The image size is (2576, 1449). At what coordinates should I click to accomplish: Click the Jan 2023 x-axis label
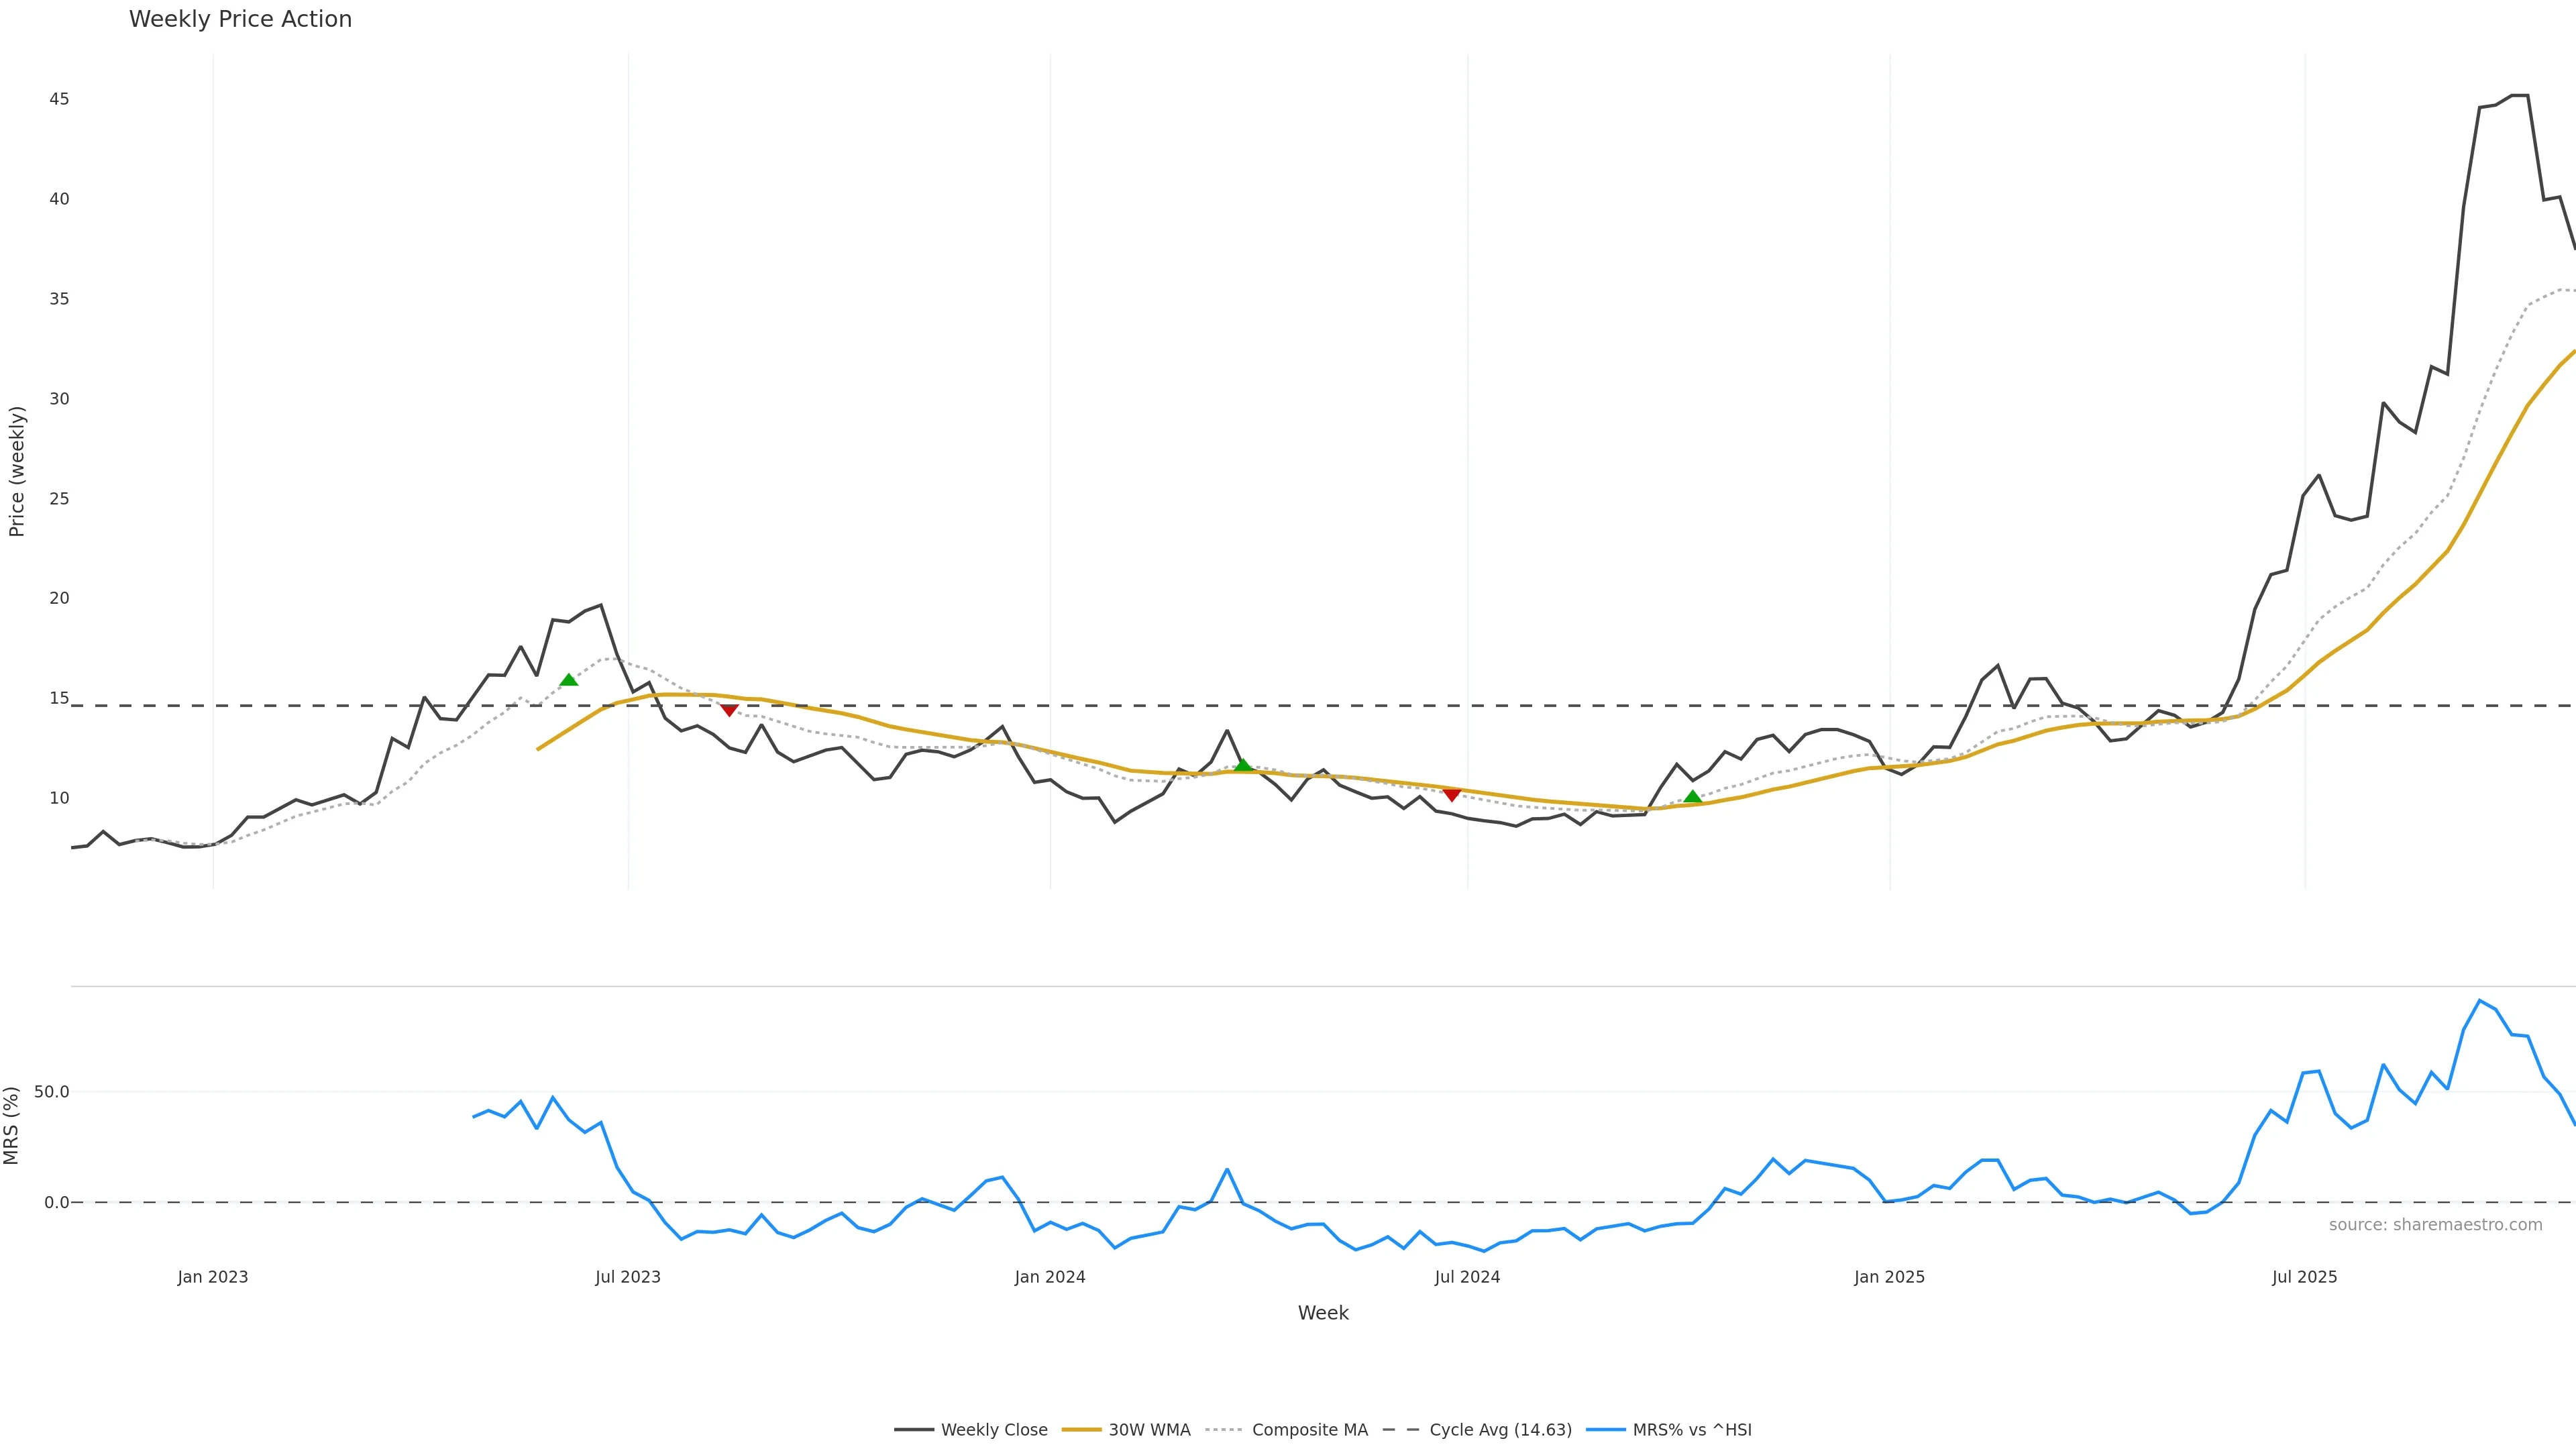point(213,1277)
